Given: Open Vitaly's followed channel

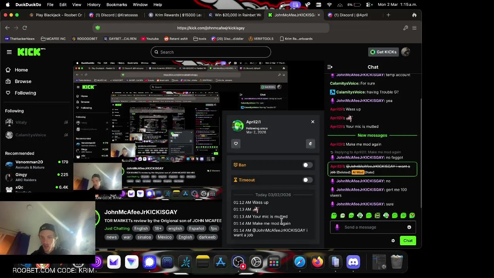Looking at the screenshot, I should pos(37,122).
